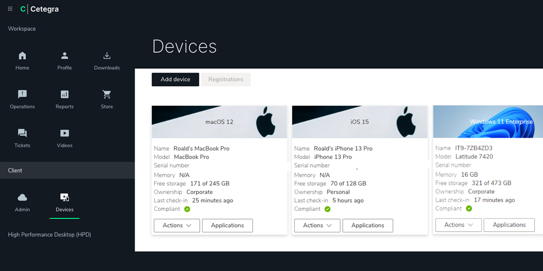The height and width of the screenshot is (271, 543).
Task: Click the Apple logo on the iOS 15 card
Action: coord(406,121)
